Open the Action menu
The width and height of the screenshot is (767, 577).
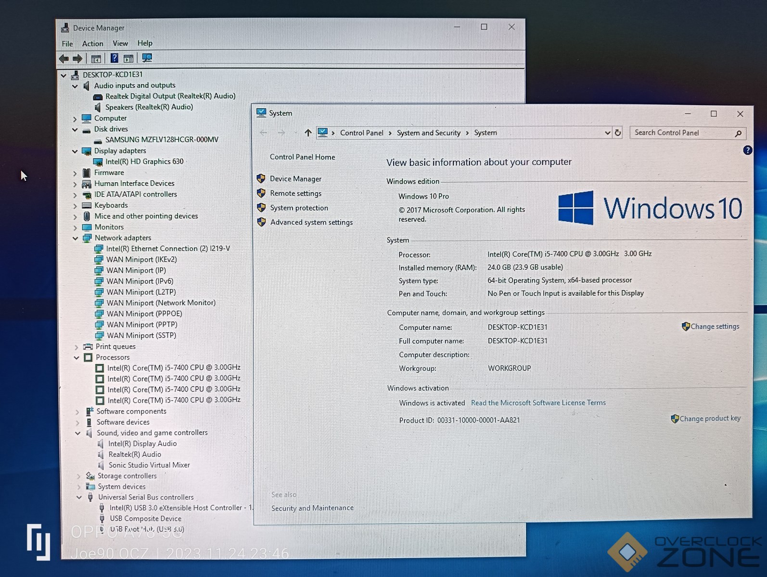tap(92, 43)
